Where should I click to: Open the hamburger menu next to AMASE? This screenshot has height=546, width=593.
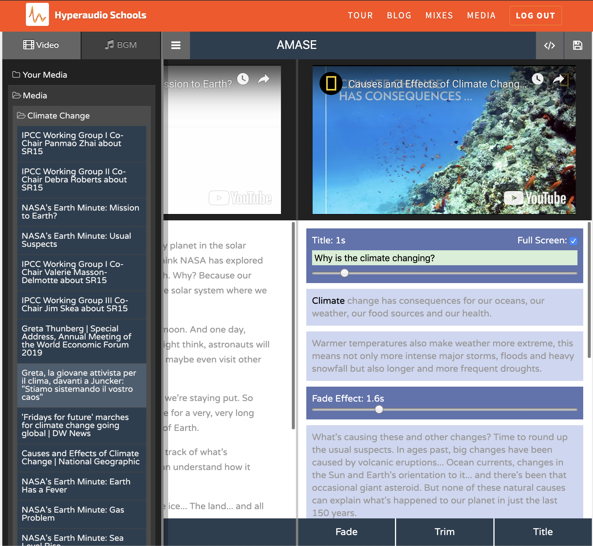coord(176,45)
